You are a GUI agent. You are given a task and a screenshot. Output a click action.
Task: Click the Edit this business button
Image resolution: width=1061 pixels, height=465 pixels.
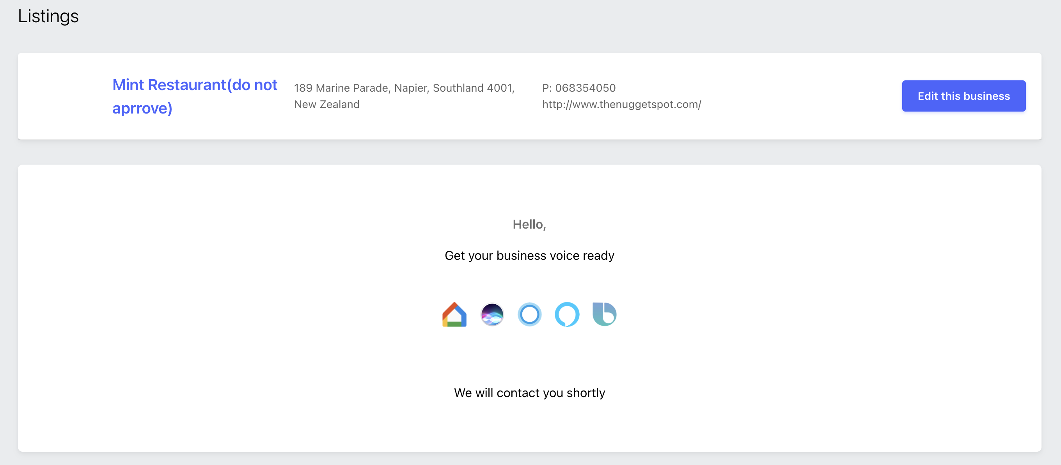pyautogui.click(x=963, y=96)
